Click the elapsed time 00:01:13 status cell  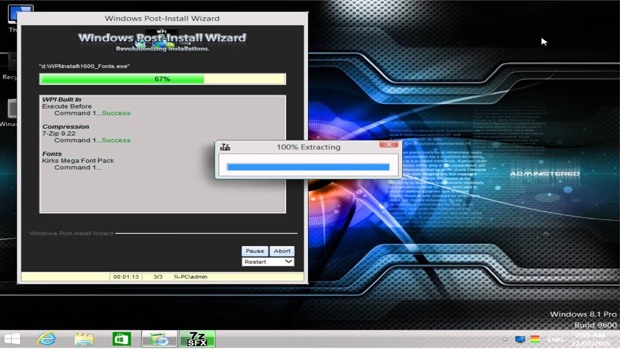click(126, 277)
